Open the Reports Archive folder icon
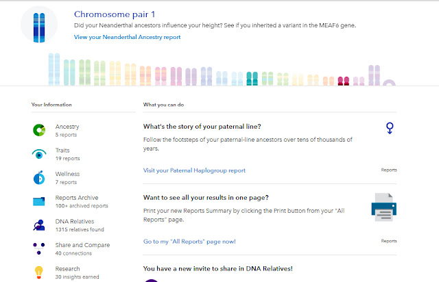Screen dimensions: 439x282 tap(39, 201)
